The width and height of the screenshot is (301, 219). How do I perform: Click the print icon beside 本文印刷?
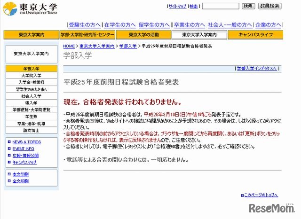pyautogui.click(x=9, y=174)
